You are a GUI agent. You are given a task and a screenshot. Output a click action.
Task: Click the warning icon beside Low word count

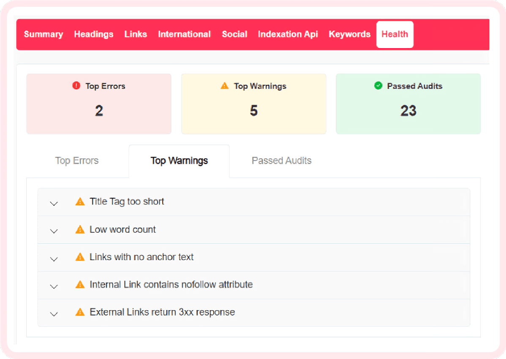[x=80, y=229]
